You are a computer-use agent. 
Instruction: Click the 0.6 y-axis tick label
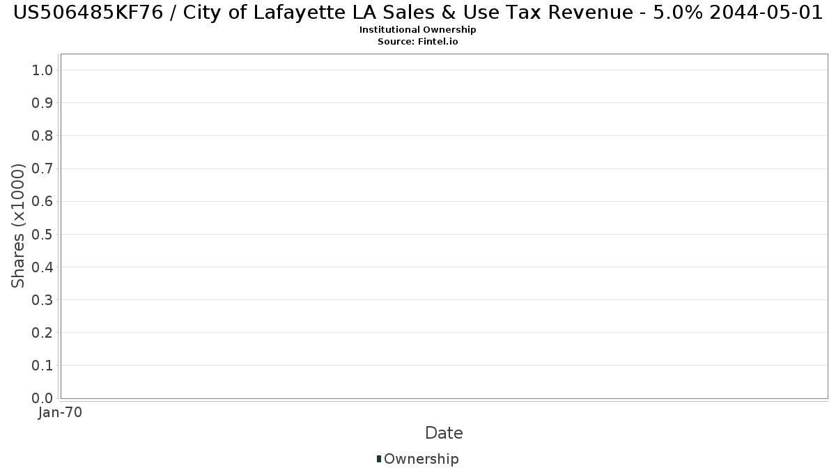pyautogui.click(x=42, y=201)
